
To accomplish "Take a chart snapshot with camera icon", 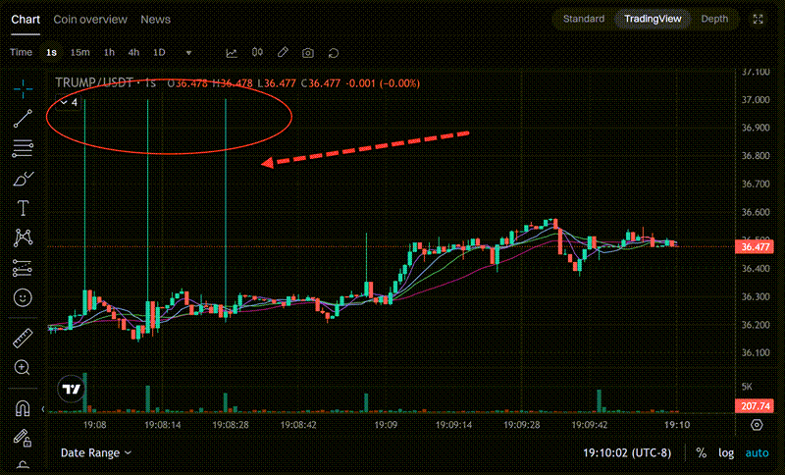I will click(308, 52).
